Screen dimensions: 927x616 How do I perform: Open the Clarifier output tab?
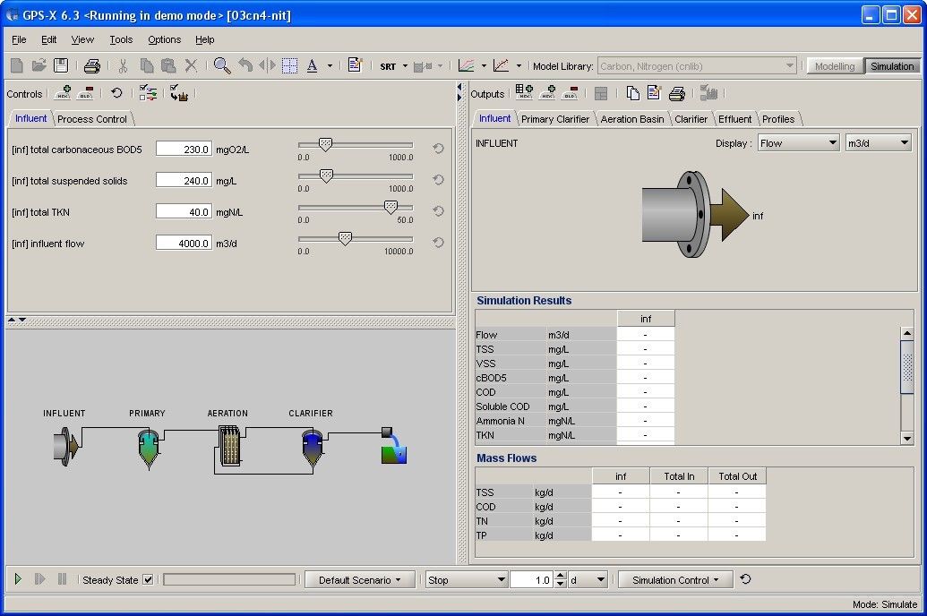pos(691,119)
